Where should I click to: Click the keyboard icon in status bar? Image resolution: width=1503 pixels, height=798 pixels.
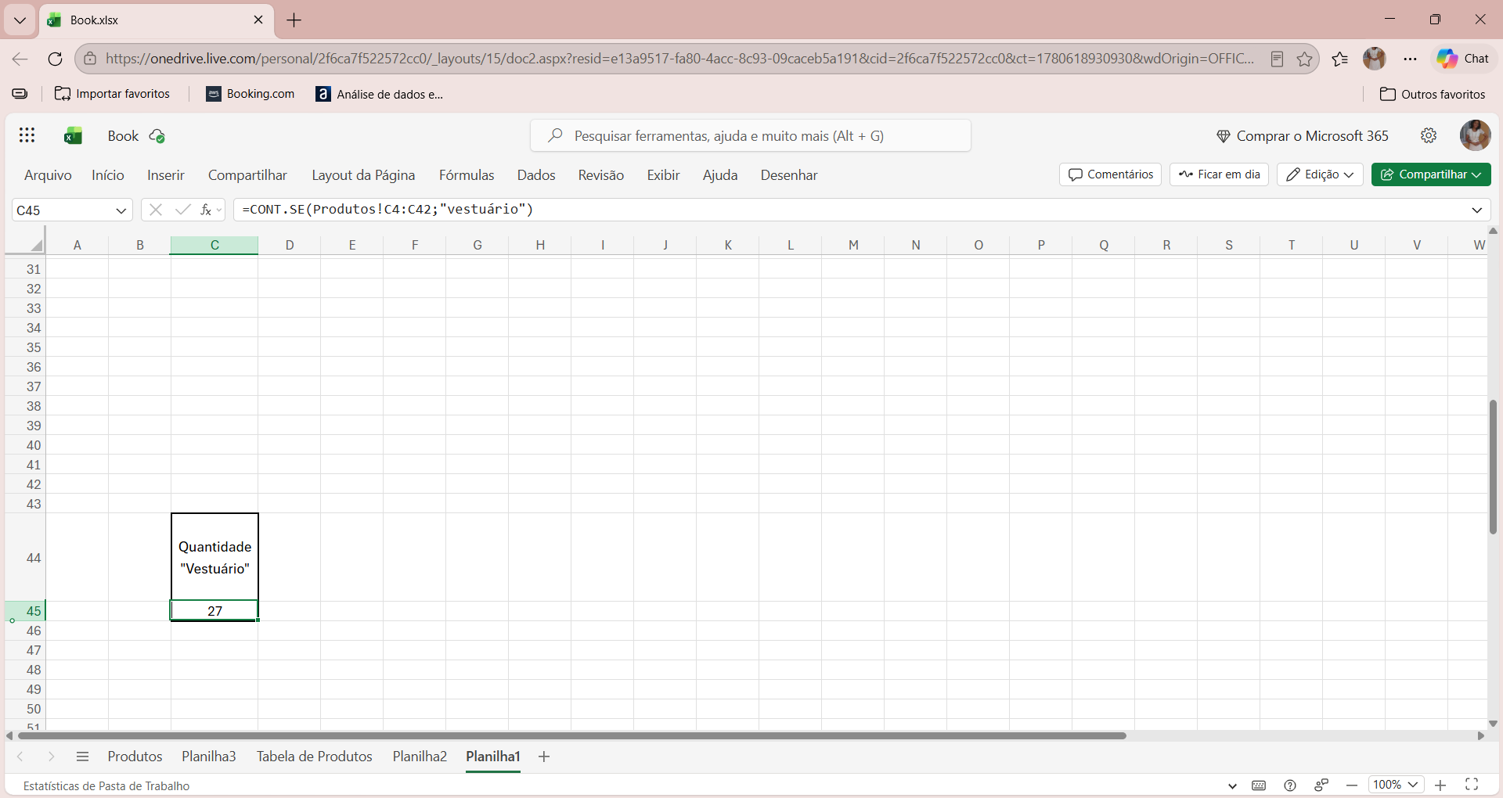(1259, 785)
